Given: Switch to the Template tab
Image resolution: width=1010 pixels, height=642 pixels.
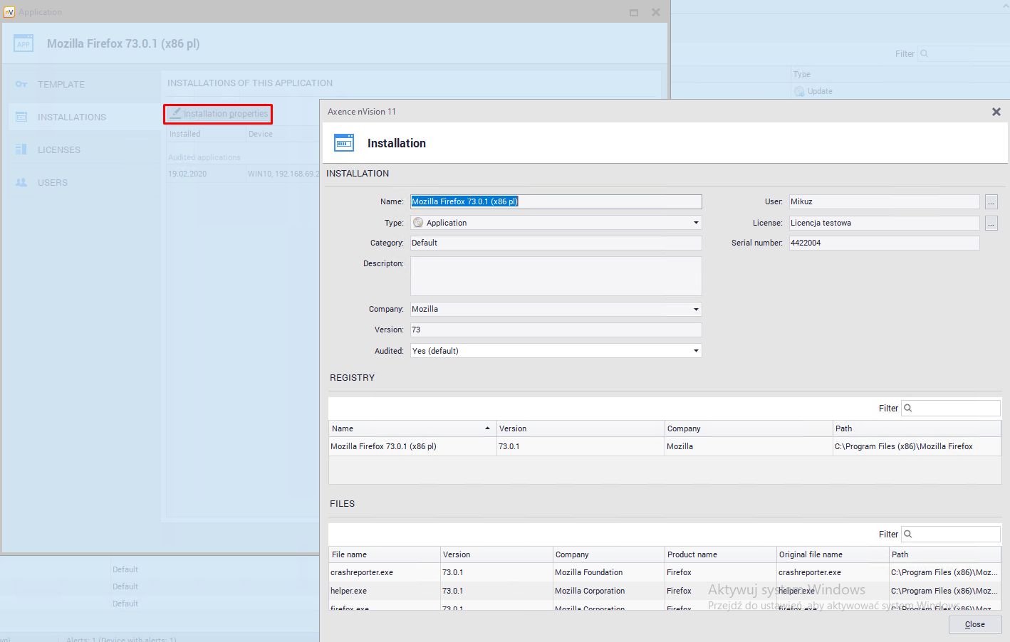Looking at the screenshot, I should pos(61,84).
